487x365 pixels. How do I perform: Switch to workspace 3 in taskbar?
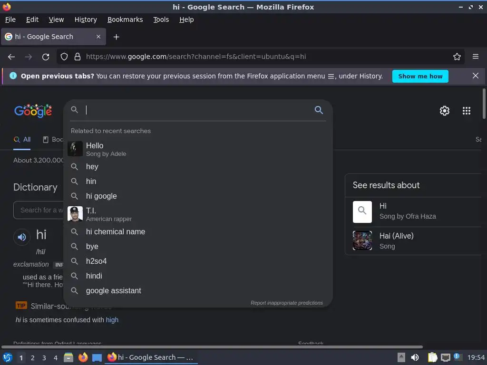tap(44, 358)
